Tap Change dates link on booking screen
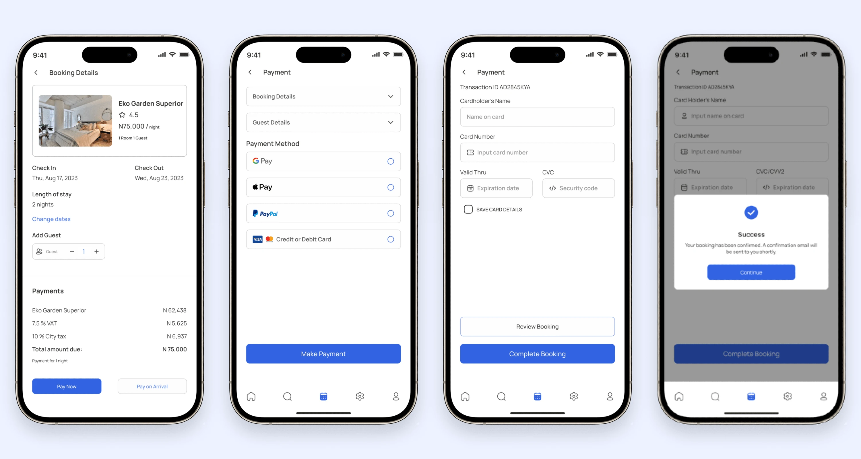This screenshot has width=861, height=459. point(51,219)
